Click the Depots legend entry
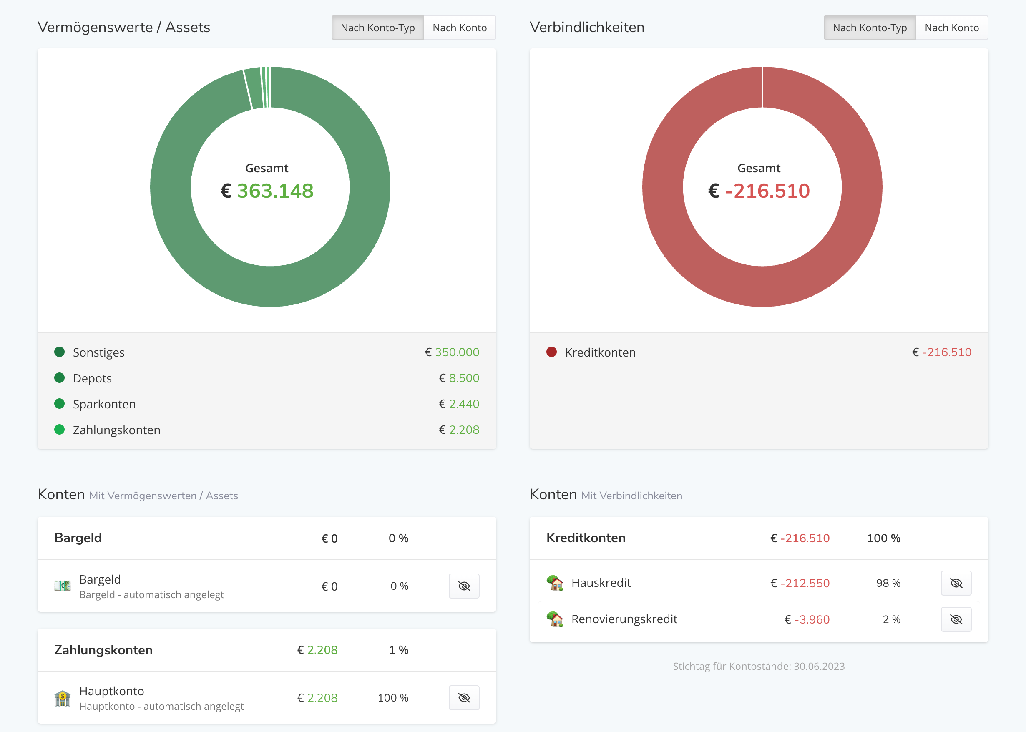The height and width of the screenshot is (732, 1026). [x=92, y=378]
